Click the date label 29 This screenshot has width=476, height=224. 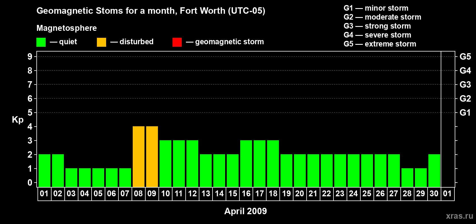(421, 193)
